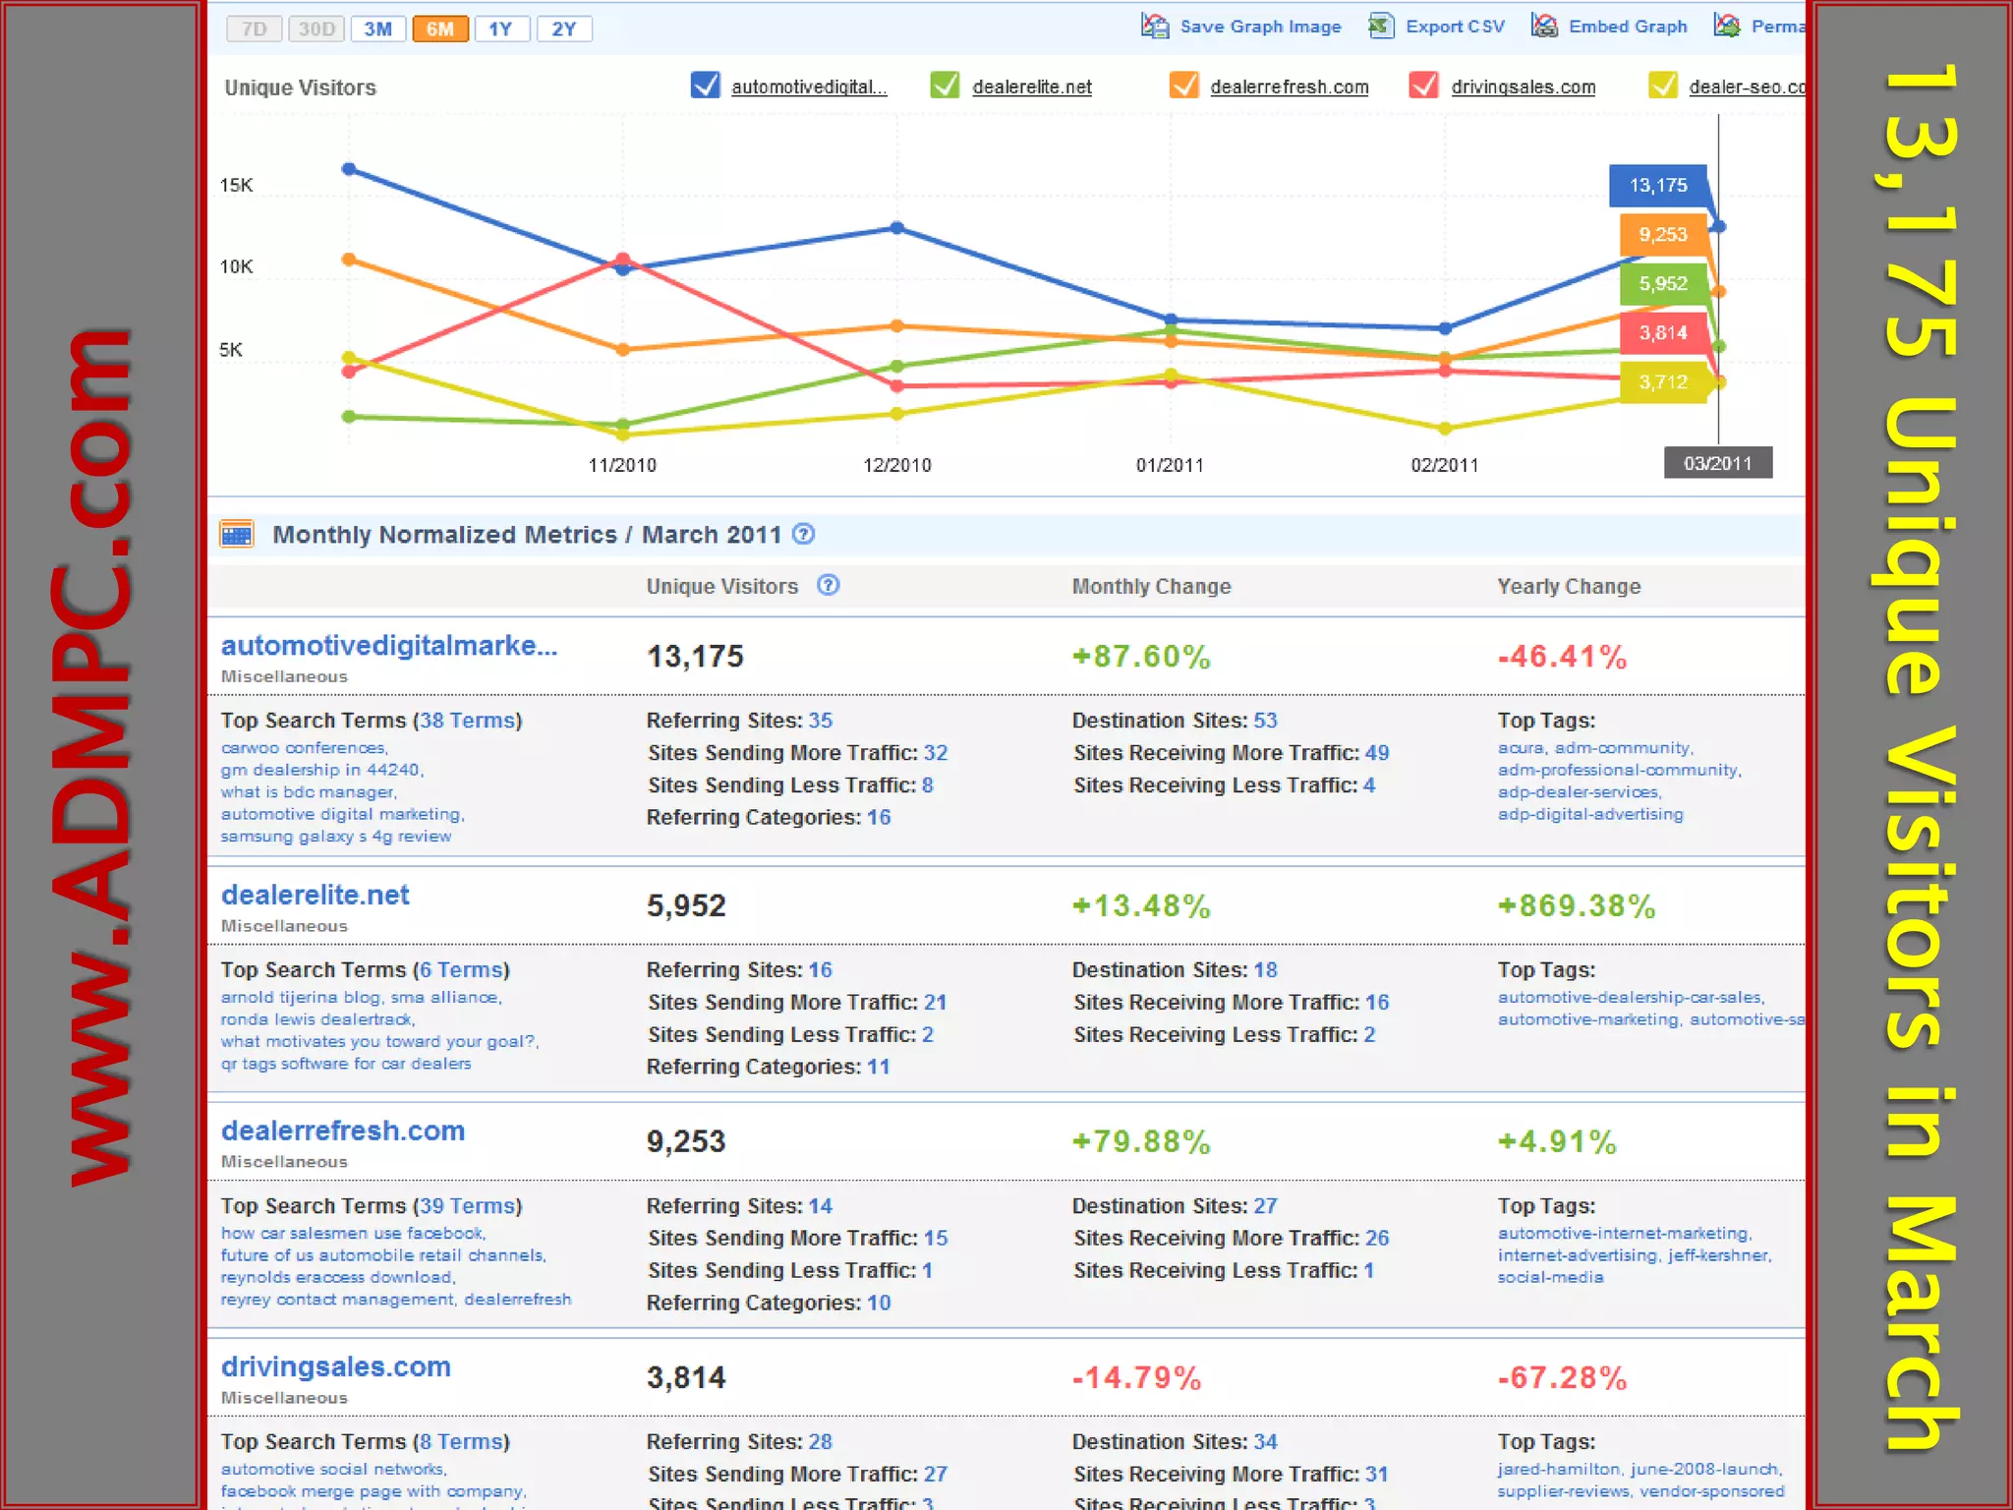The image size is (2013, 1510).
Task: Open the dealerrefresh.com site link in table
Action: coord(342,1131)
